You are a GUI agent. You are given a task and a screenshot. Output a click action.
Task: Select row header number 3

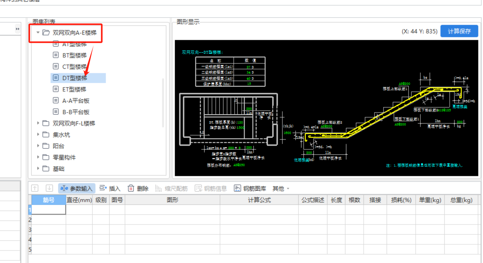coord(30,230)
